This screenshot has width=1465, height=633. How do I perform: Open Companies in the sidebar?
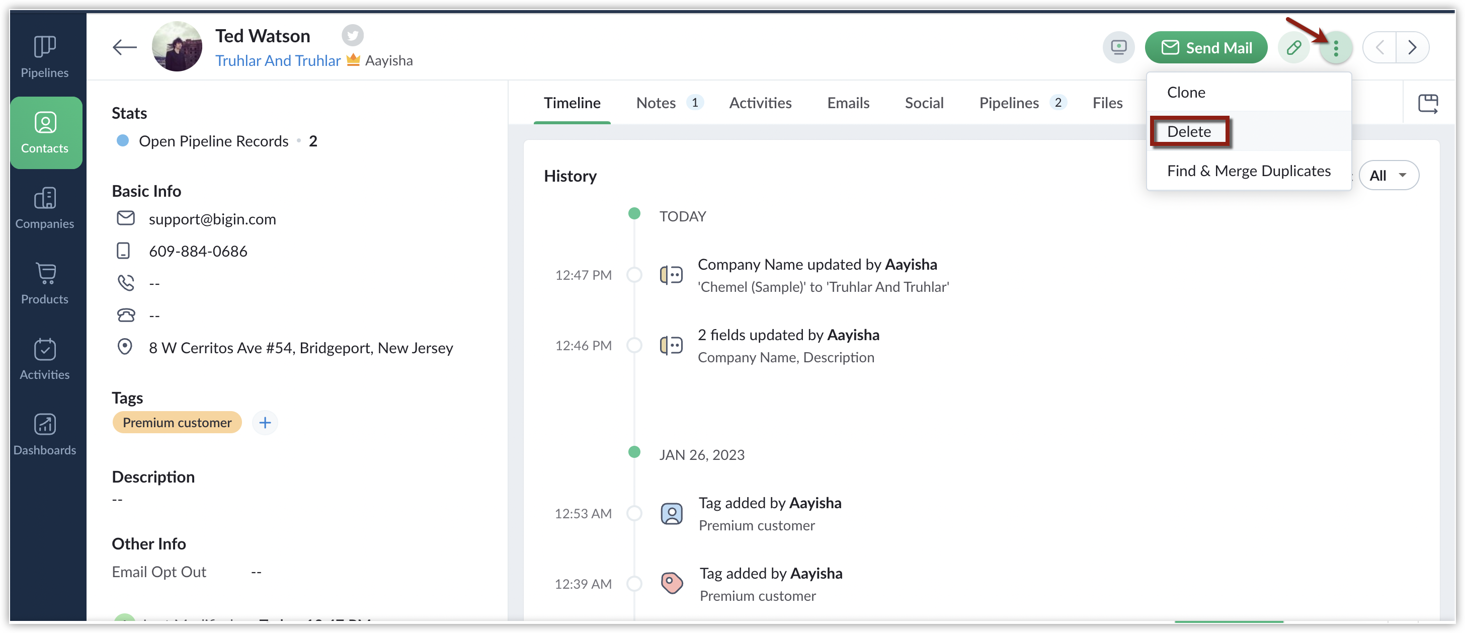tap(44, 208)
